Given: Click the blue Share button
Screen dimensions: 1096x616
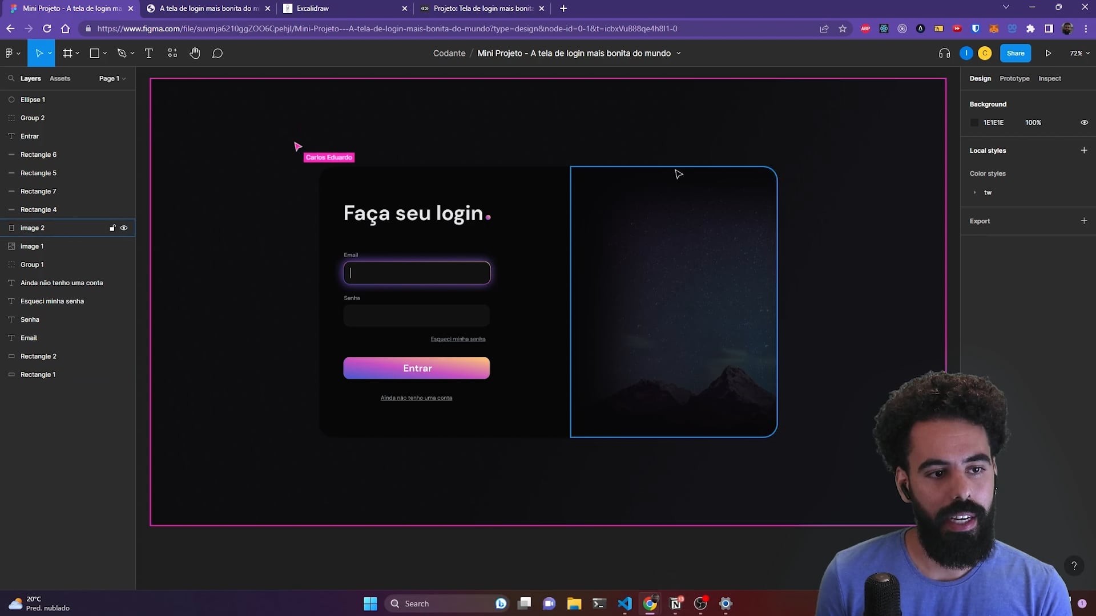Looking at the screenshot, I should [x=1015, y=53].
